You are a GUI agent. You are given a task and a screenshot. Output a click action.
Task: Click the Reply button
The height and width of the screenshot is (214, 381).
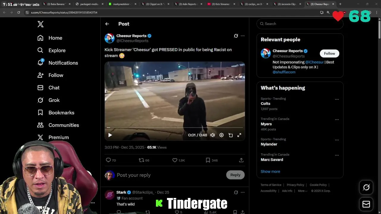(x=235, y=175)
